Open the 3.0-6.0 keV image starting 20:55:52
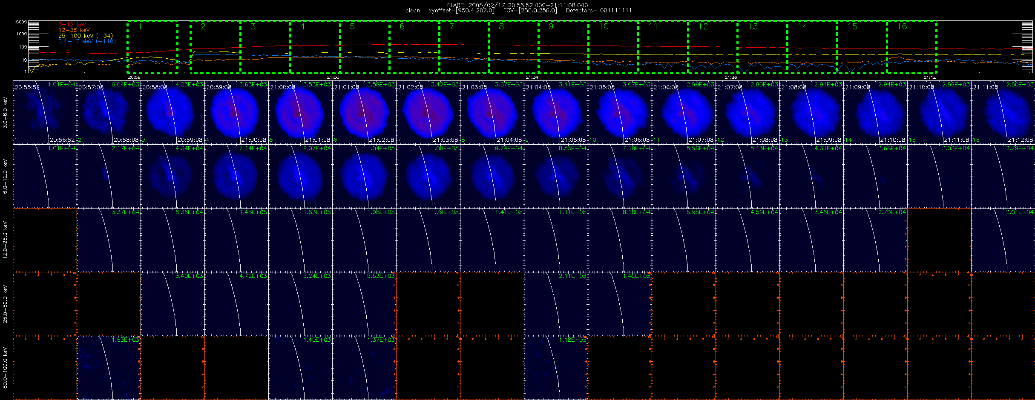Image resolution: width=1035 pixels, height=400 pixels. pos(45,112)
